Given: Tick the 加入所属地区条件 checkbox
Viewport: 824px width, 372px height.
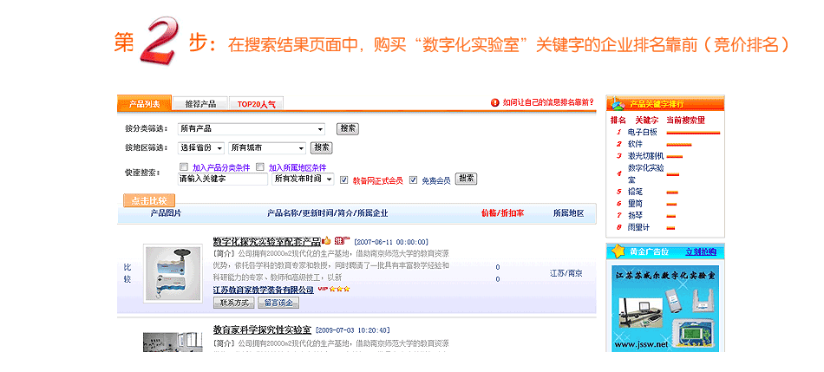Looking at the screenshot, I should [x=259, y=166].
